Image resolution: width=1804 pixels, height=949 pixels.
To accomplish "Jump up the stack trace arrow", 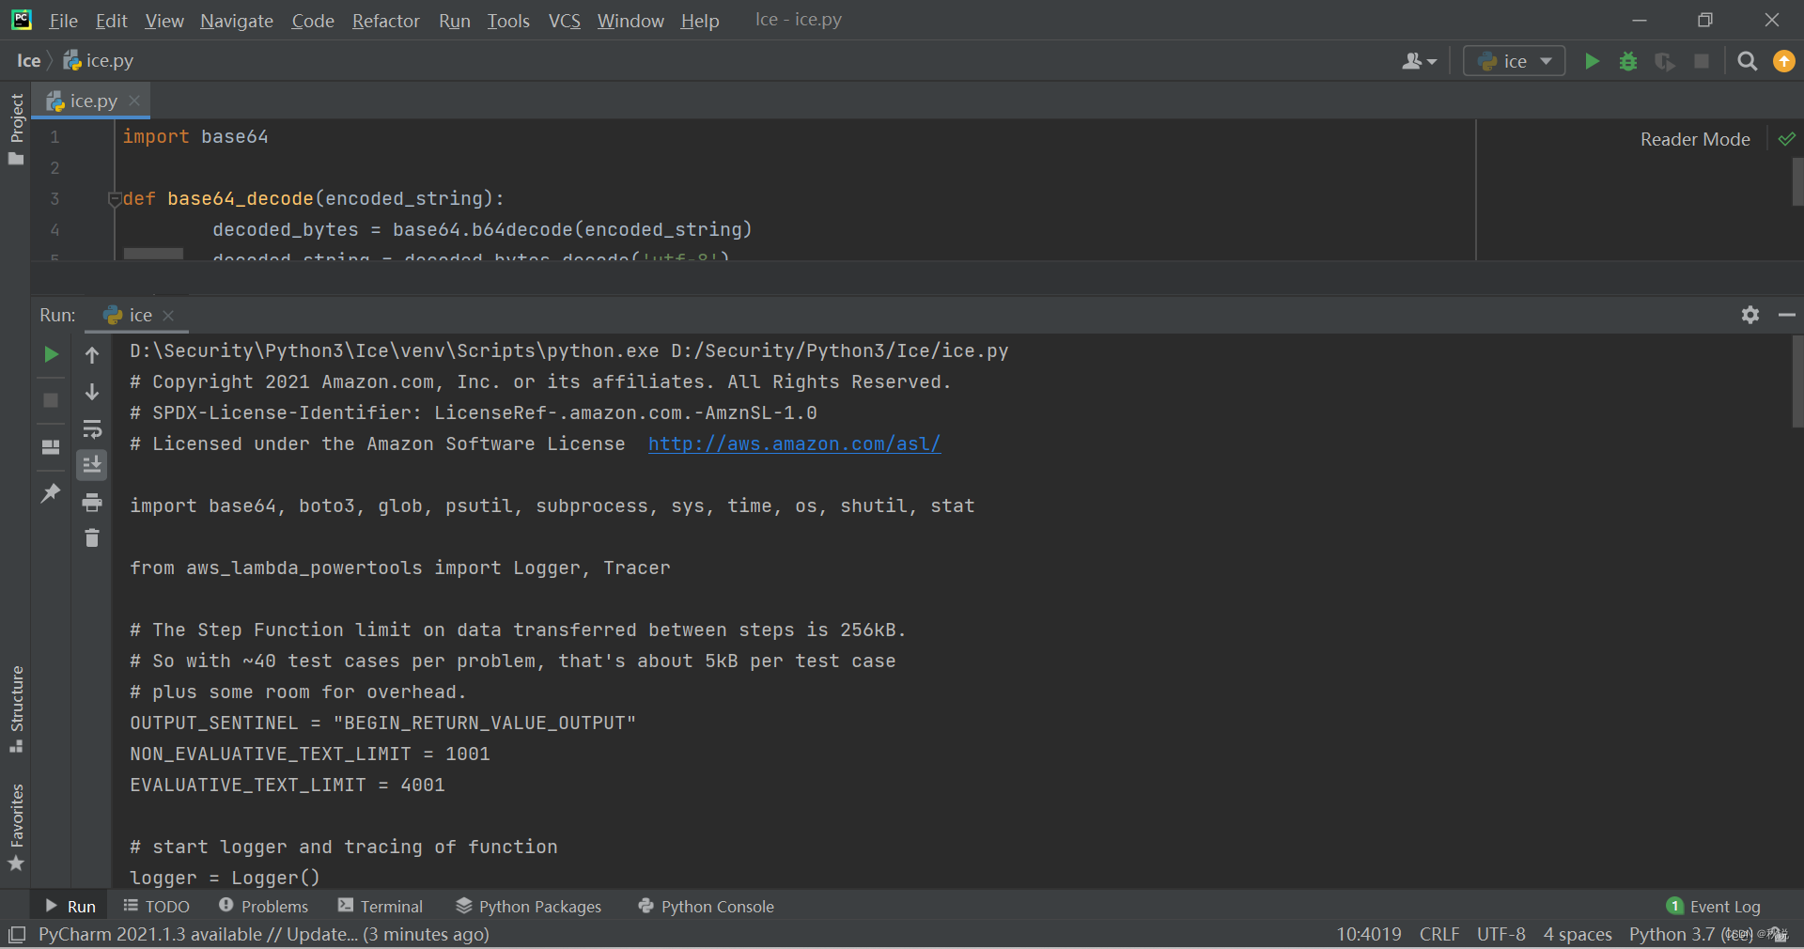I will tap(92, 355).
